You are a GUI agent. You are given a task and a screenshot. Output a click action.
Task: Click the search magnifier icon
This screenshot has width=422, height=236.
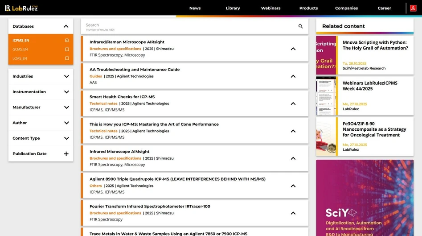pos(300,26)
